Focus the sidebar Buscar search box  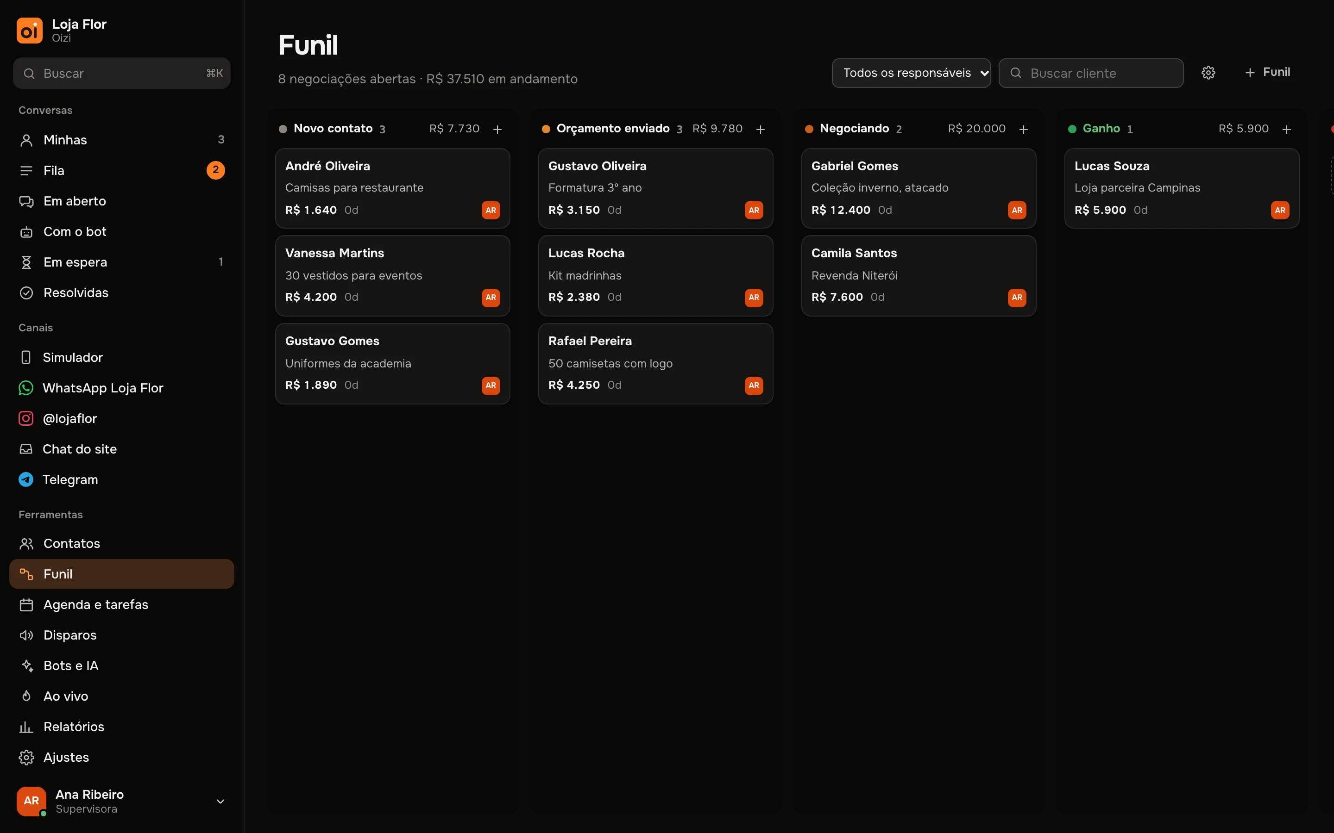coord(122,73)
